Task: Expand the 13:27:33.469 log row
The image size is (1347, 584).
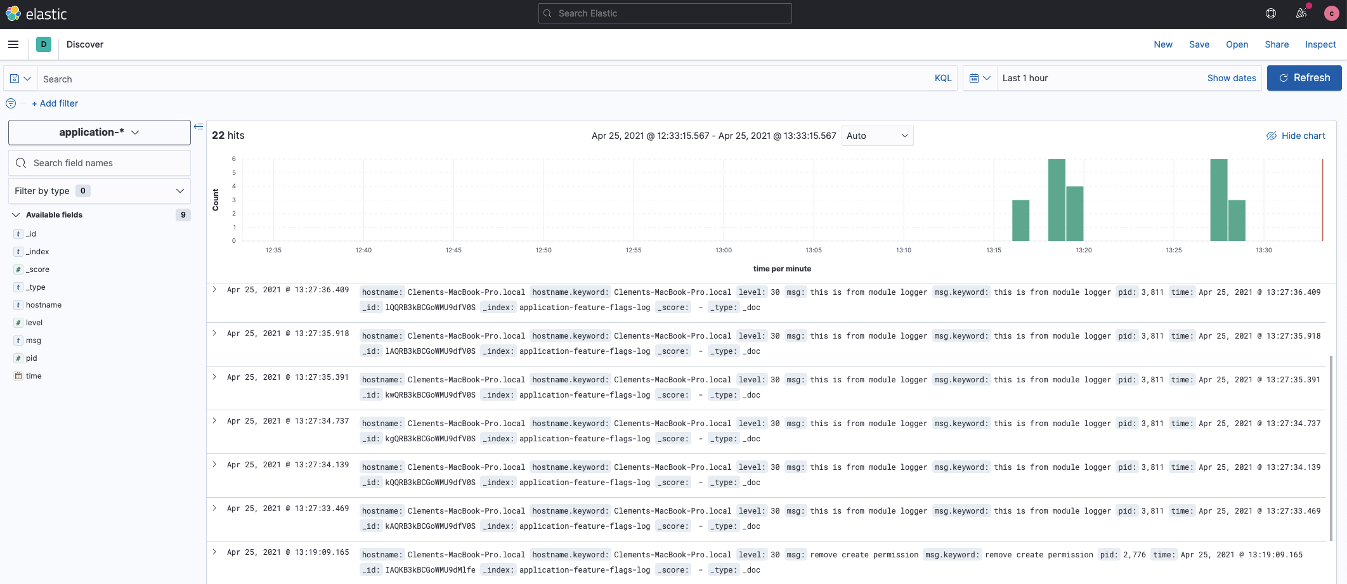Action: click(x=215, y=508)
